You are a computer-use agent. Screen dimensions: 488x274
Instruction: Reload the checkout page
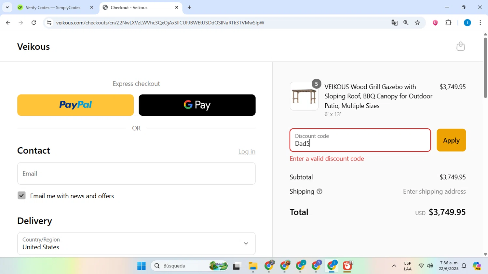coord(34,23)
